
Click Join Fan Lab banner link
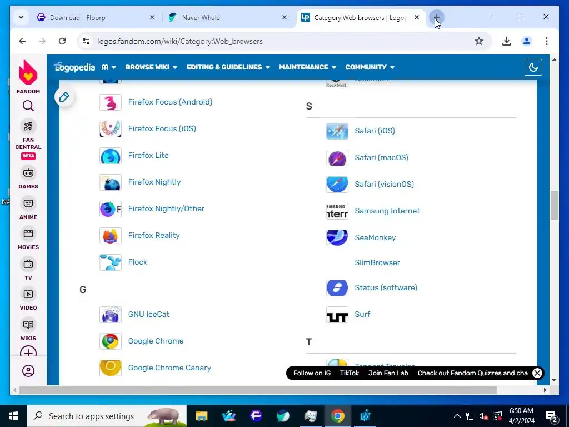[388, 373]
